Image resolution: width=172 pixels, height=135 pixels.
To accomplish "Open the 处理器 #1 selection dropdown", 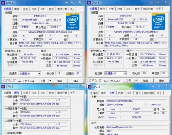I will pyautogui.click(x=39, y=74).
